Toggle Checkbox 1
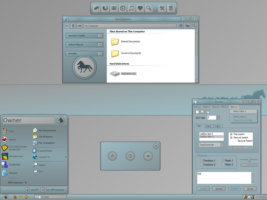Screen dimensions: 267x200 point(201,160)
